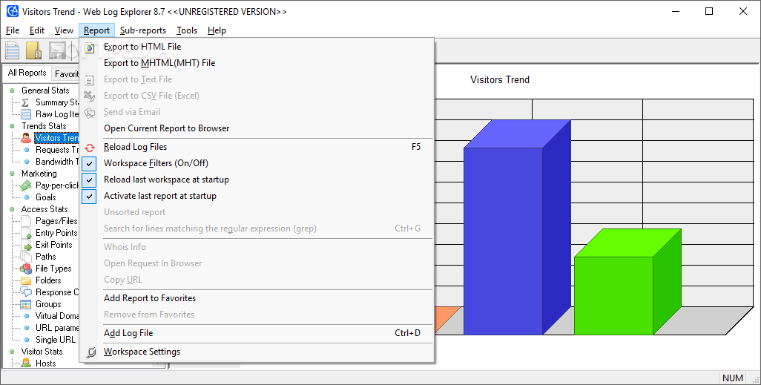Open the Help menu
Screen dimensions: 761x385
click(x=217, y=30)
